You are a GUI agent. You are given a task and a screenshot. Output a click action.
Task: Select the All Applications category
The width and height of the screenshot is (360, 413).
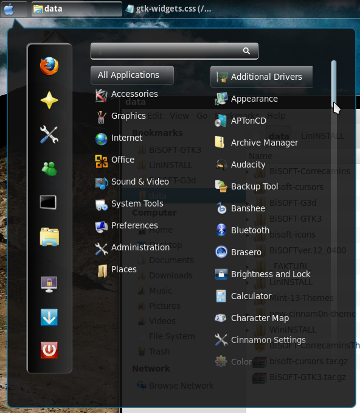coord(132,75)
